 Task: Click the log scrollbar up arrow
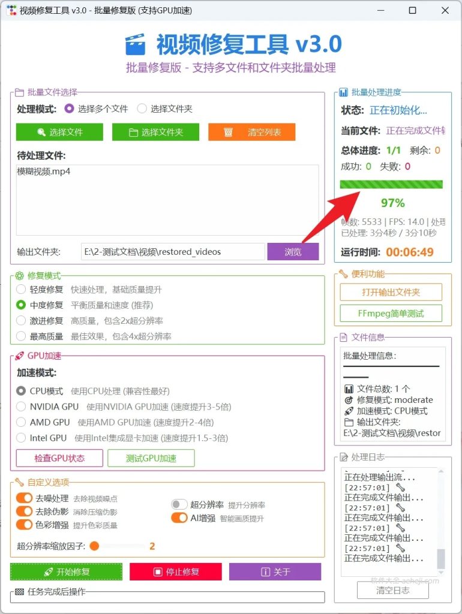[x=441, y=471]
